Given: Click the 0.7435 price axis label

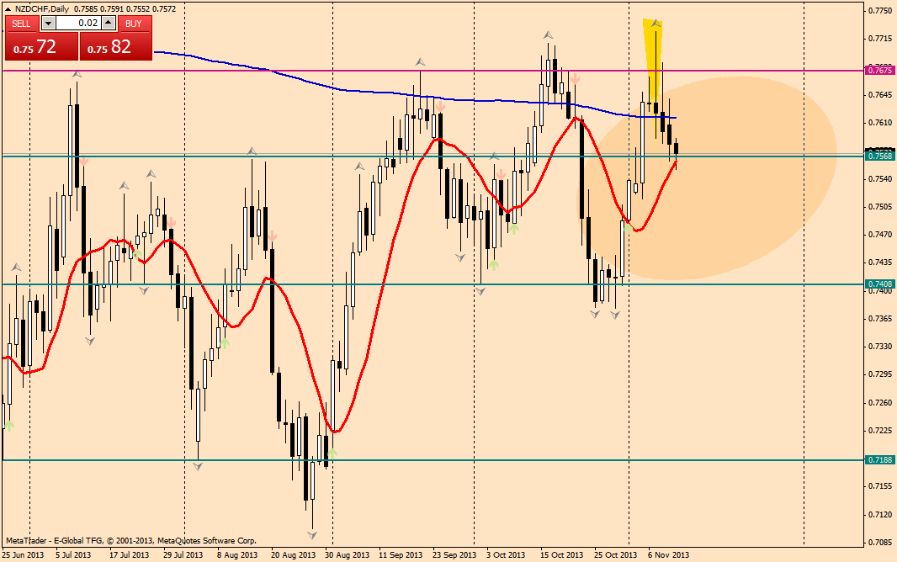Looking at the screenshot, I should [x=880, y=262].
